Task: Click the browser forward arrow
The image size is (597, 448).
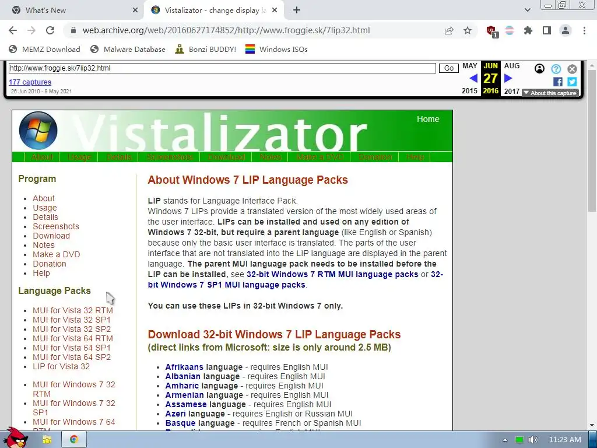Action: tap(31, 30)
